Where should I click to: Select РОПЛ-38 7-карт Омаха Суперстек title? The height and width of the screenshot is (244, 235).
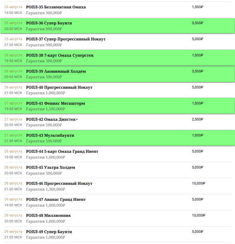tap(60, 55)
